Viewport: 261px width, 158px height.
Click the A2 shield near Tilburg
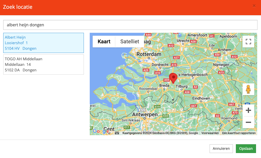tap(195, 87)
